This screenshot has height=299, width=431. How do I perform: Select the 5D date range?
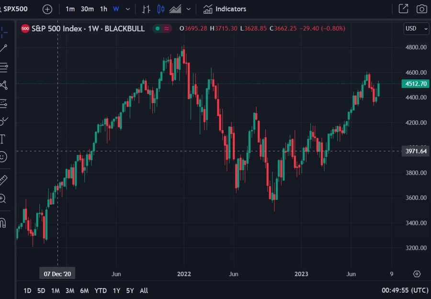point(41,290)
